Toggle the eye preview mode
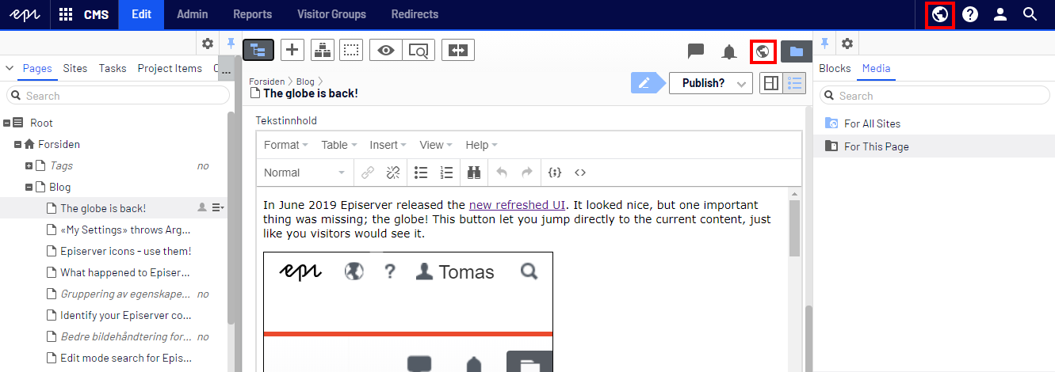 386,50
